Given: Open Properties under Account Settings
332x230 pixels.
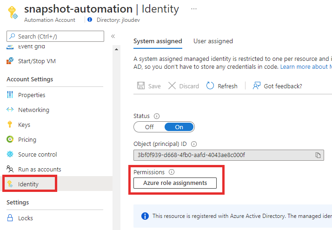Looking at the screenshot, I should [x=32, y=95].
